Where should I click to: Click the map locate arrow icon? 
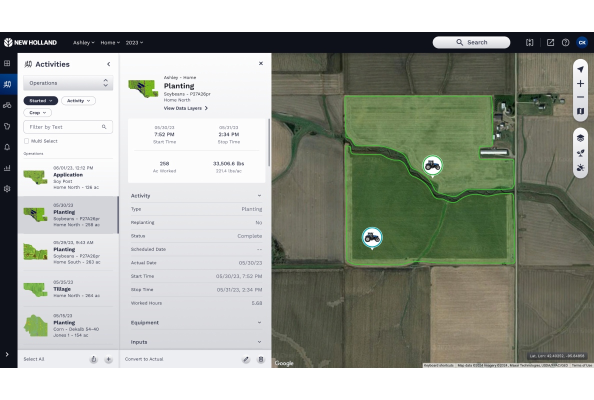580,69
